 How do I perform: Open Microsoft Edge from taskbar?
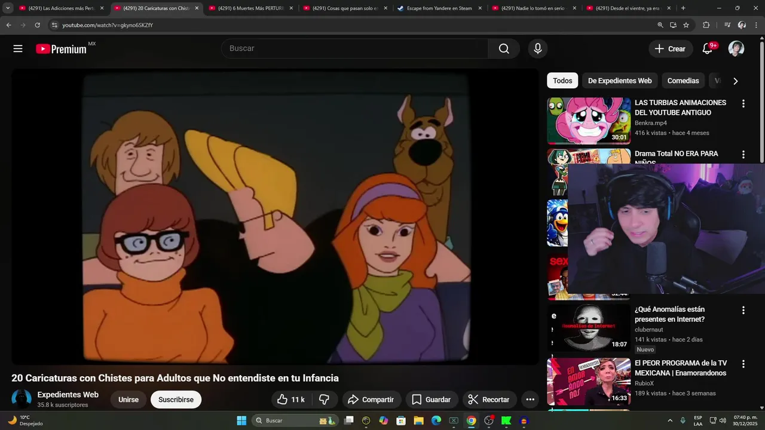[x=436, y=420]
